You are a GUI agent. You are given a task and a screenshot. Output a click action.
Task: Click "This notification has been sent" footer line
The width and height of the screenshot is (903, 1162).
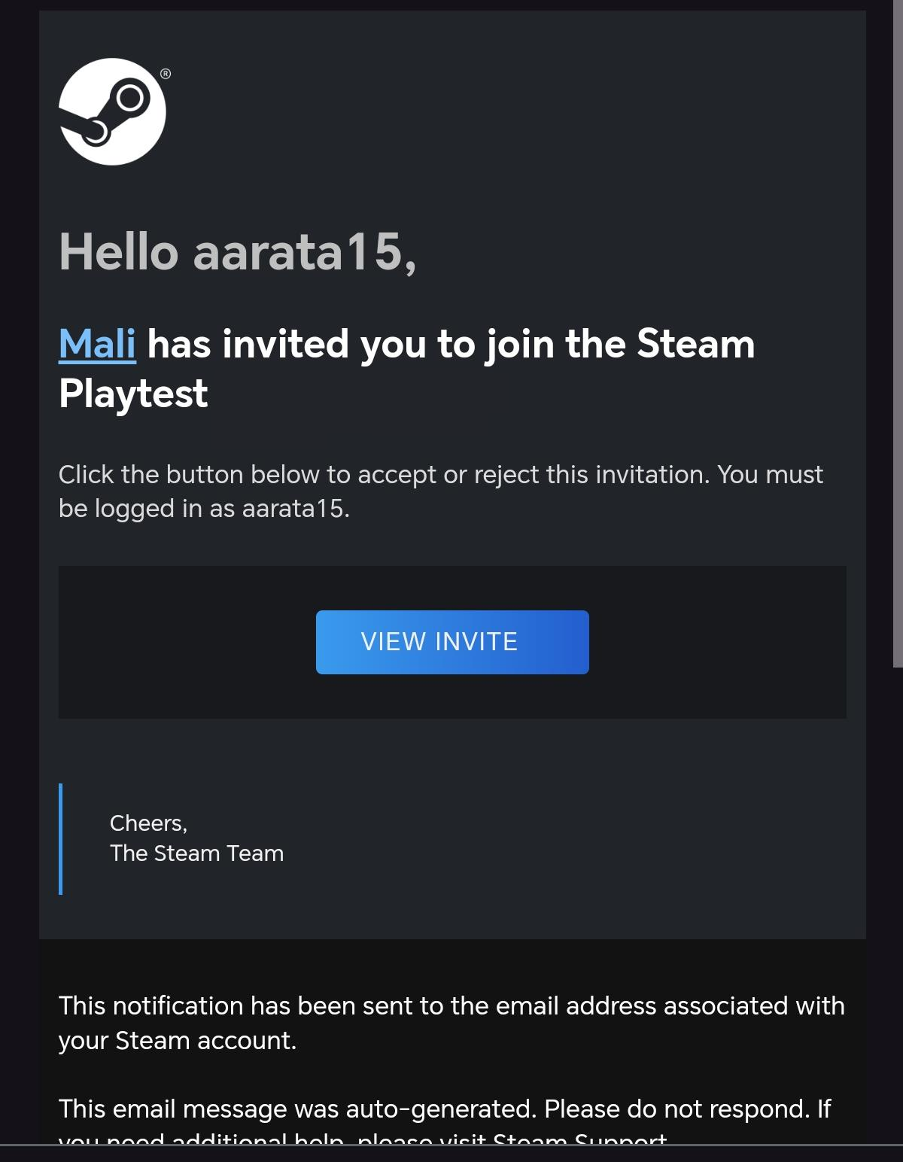pyautogui.click(x=451, y=1006)
